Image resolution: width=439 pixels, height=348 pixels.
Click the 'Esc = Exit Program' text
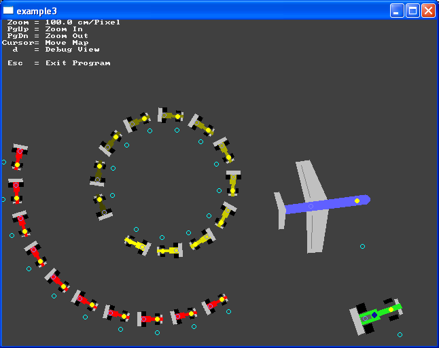58,63
